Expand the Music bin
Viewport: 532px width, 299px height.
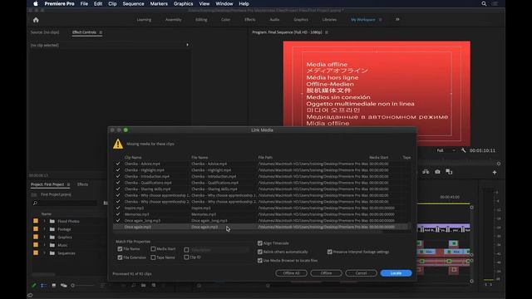tap(44, 245)
